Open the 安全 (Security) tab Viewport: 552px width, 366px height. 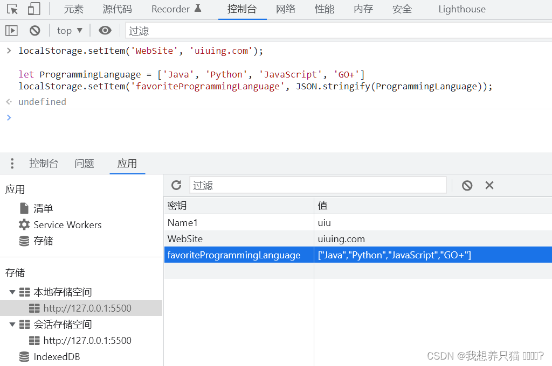point(402,9)
